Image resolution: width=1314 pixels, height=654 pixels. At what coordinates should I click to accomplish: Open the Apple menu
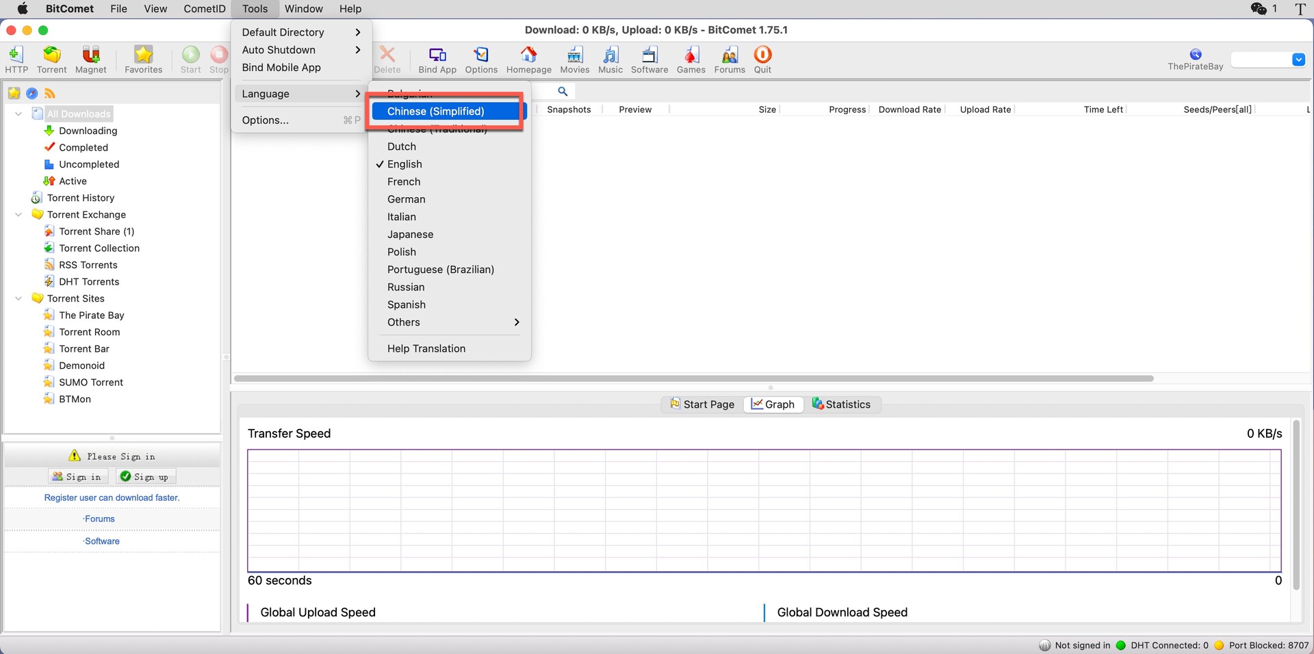pos(22,9)
